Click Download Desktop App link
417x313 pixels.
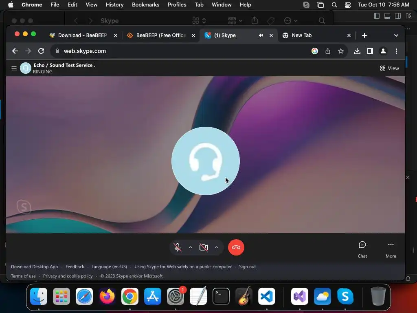(x=34, y=267)
